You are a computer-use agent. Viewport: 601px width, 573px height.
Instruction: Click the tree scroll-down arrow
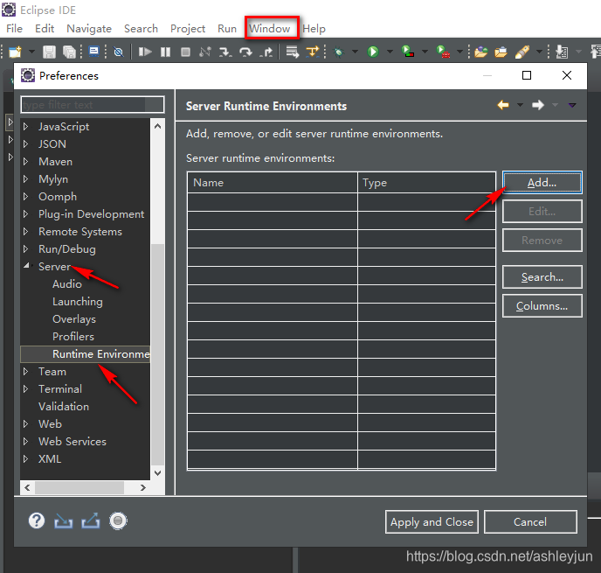pyautogui.click(x=157, y=472)
